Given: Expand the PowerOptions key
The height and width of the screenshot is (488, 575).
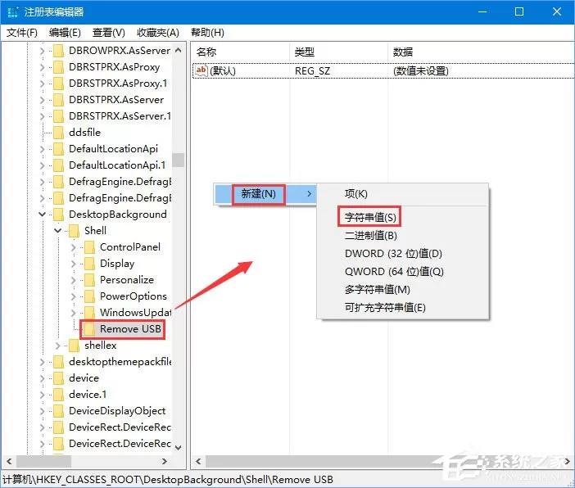Looking at the screenshot, I should (73, 296).
